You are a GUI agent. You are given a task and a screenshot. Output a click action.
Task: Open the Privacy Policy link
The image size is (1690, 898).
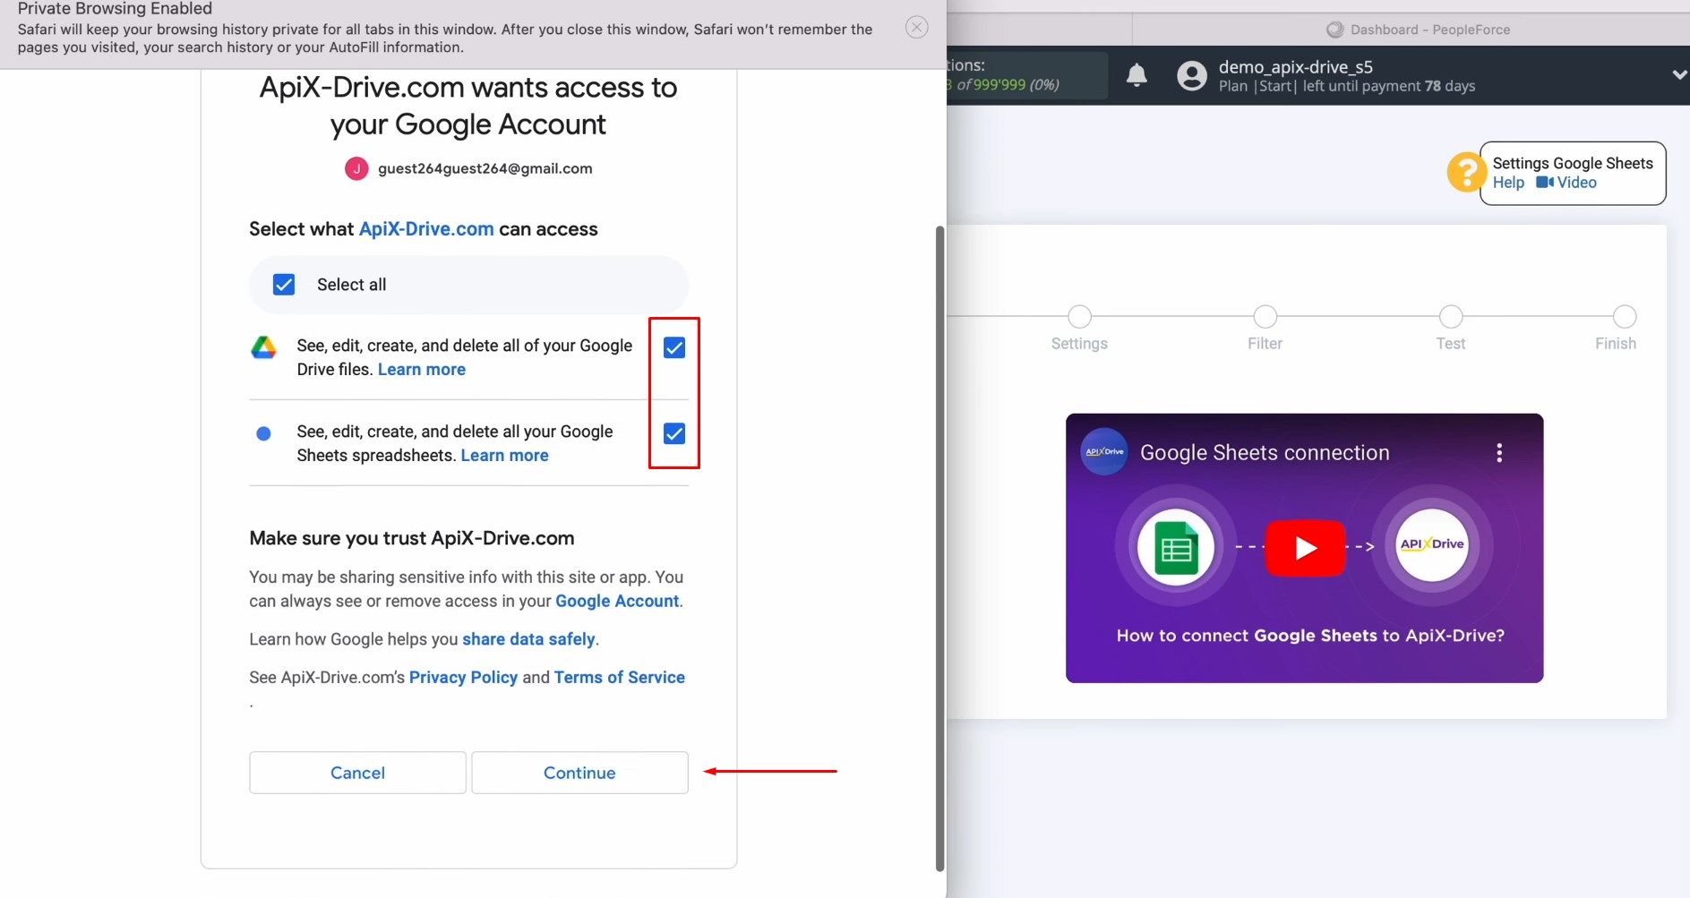click(462, 677)
